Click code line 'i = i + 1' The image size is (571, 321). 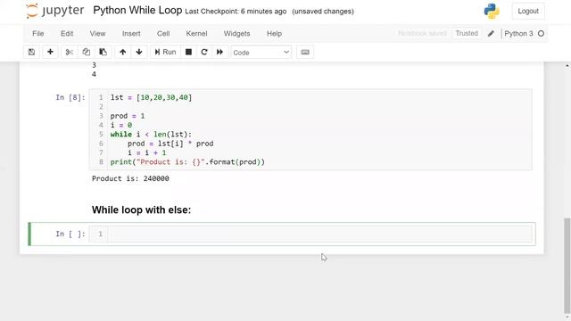click(x=146, y=152)
